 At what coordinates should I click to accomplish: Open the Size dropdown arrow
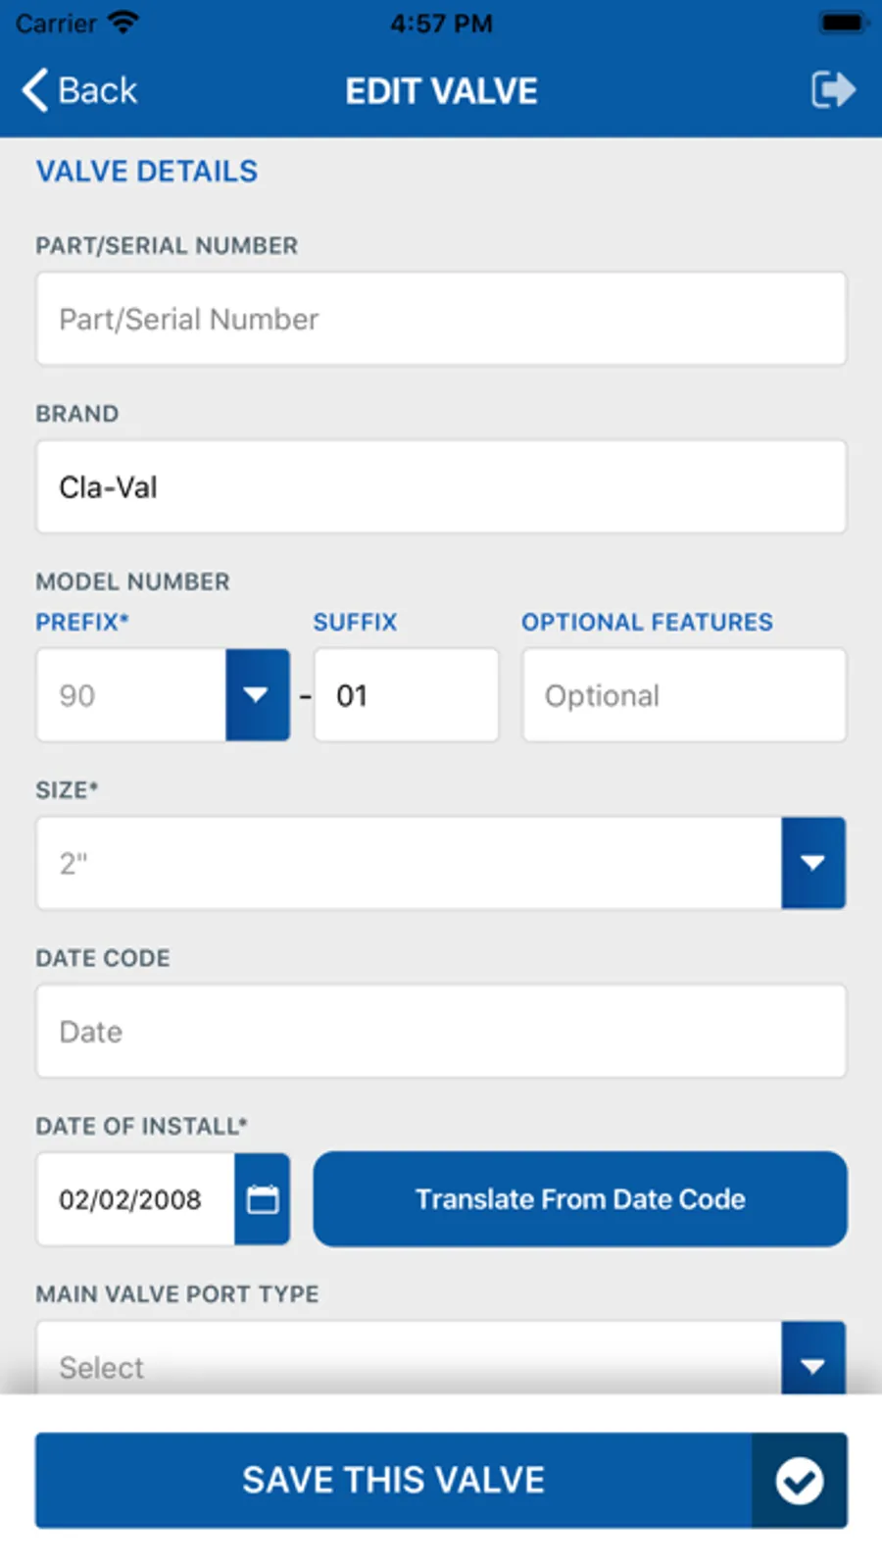[x=812, y=863]
